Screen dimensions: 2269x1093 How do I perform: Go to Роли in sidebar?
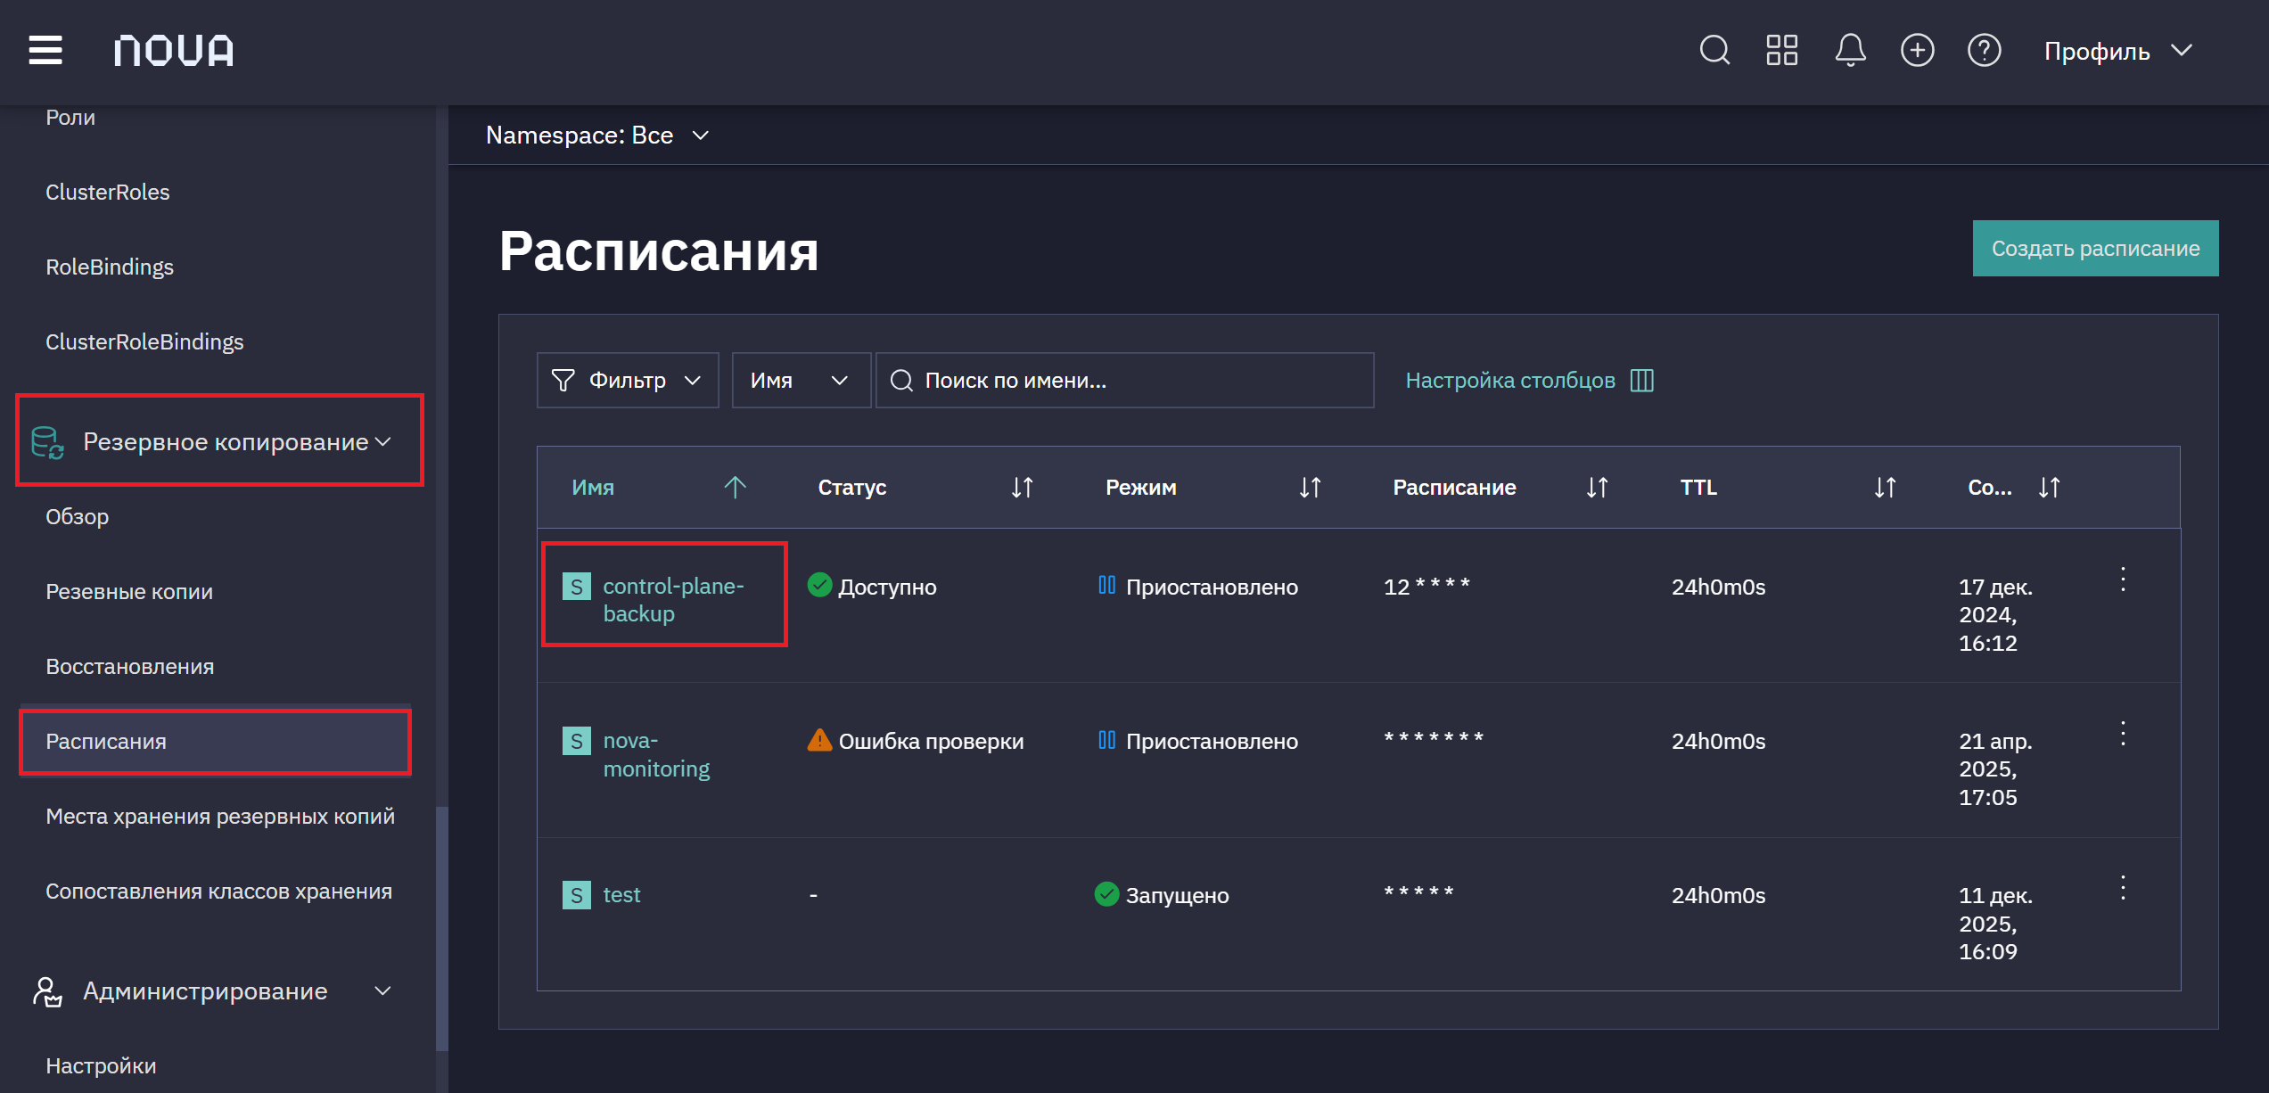pos(70,118)
